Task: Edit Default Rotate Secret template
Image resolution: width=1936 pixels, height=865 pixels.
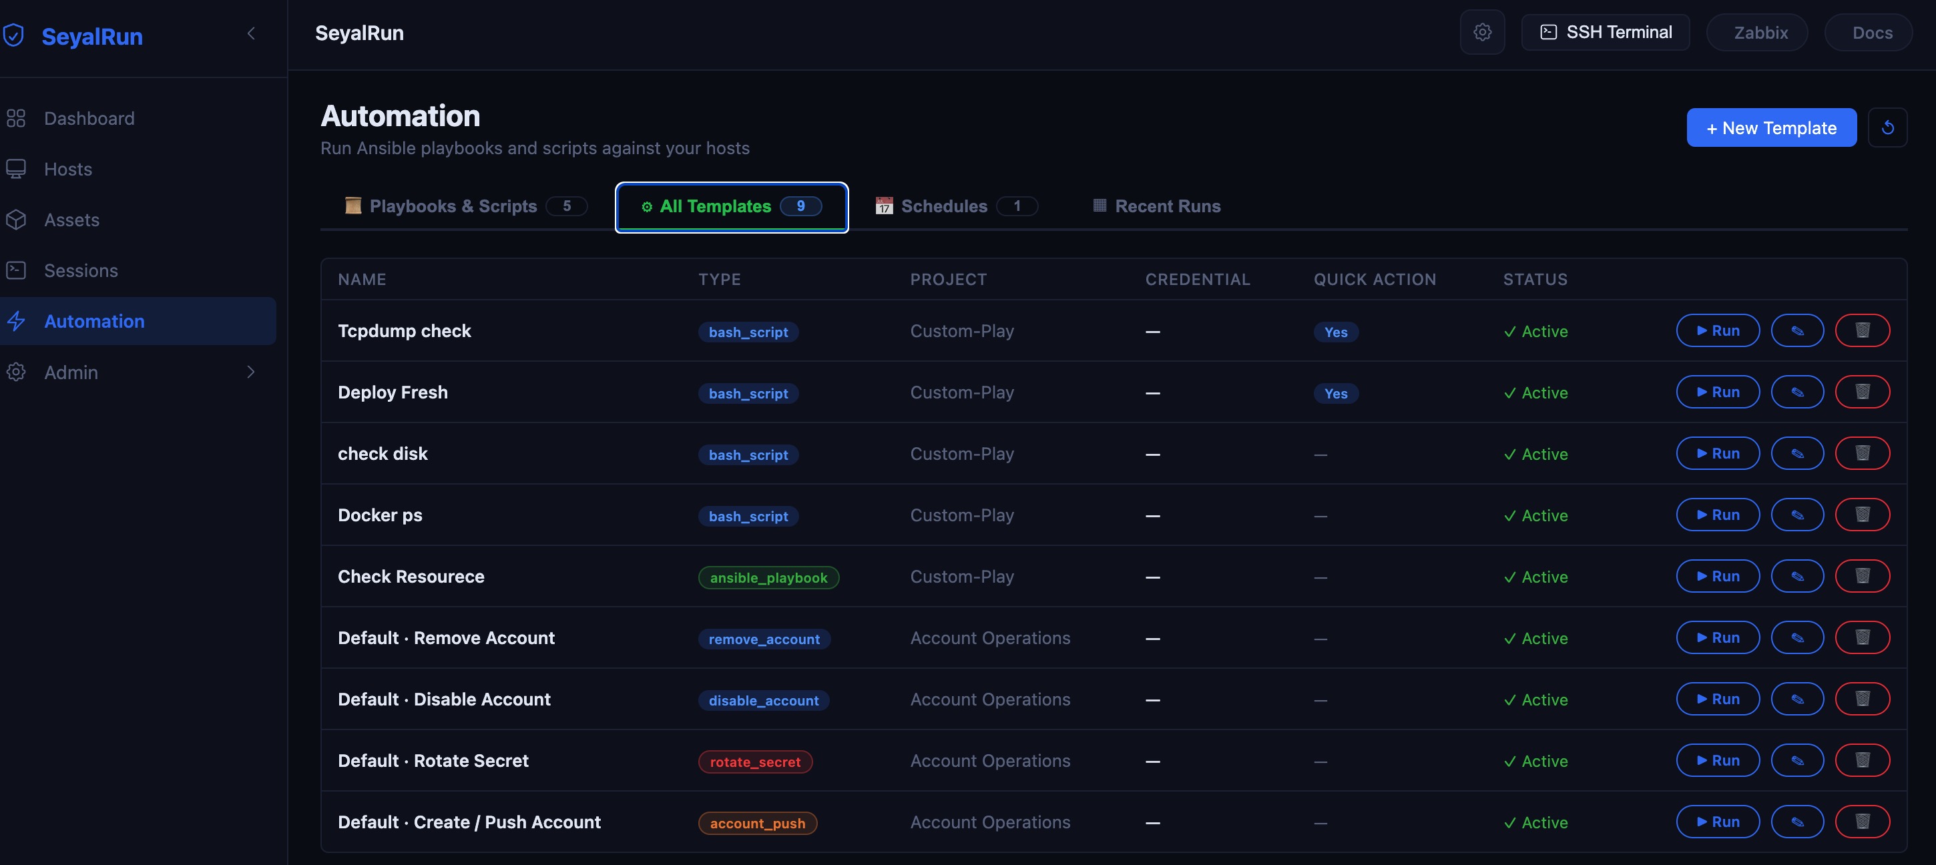Action: pos(1798,760)
